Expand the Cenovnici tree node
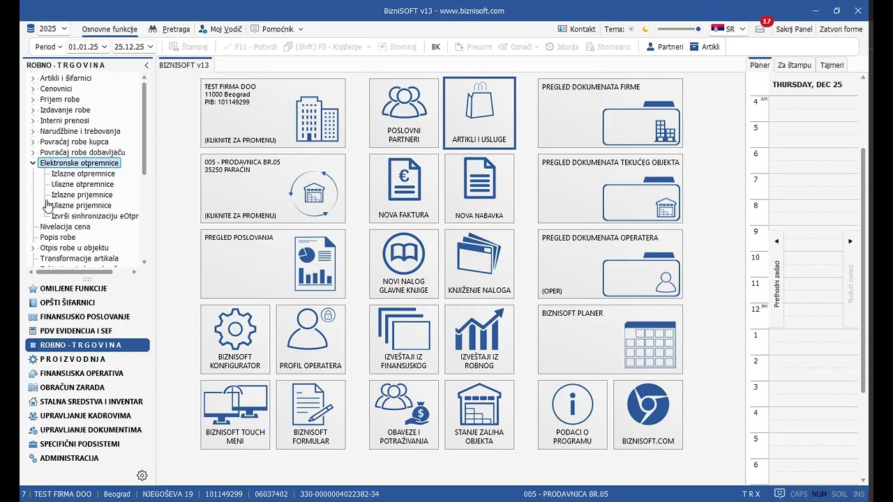The image size is (893, 502). [x=33, y=89]
